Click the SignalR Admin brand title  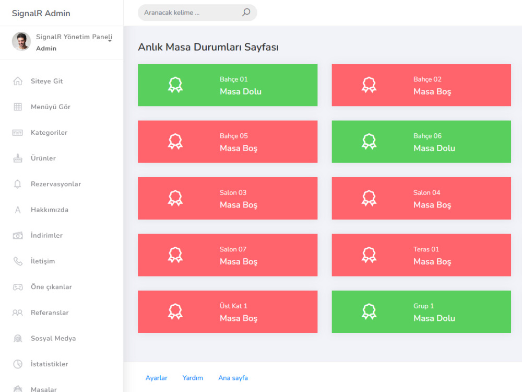41,14
